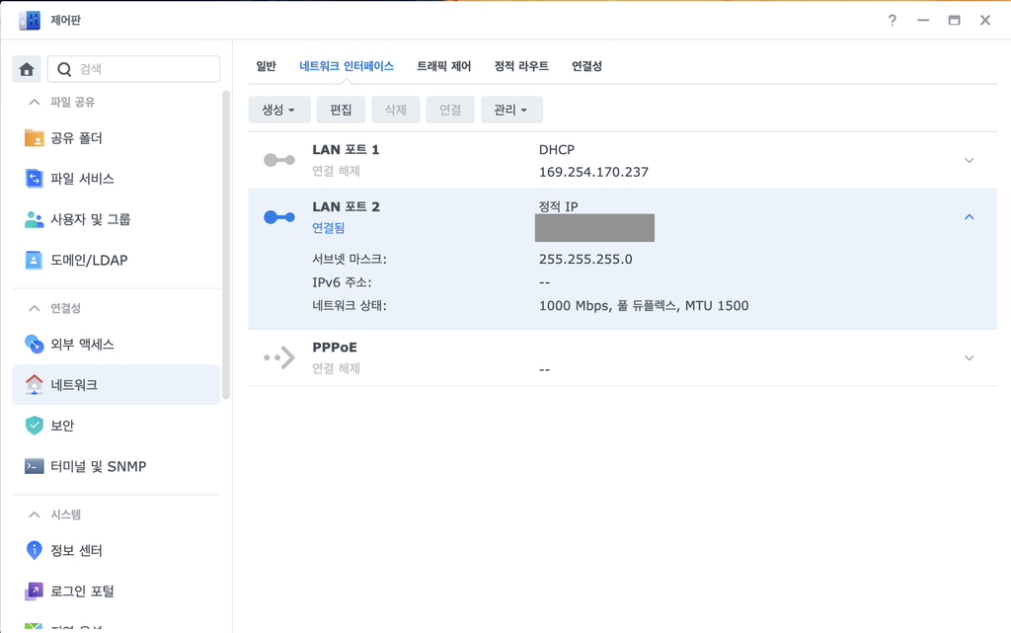1011x633 pixels.
Task: Click the sidebar vertical scrollbar
Action: [226, 245]
